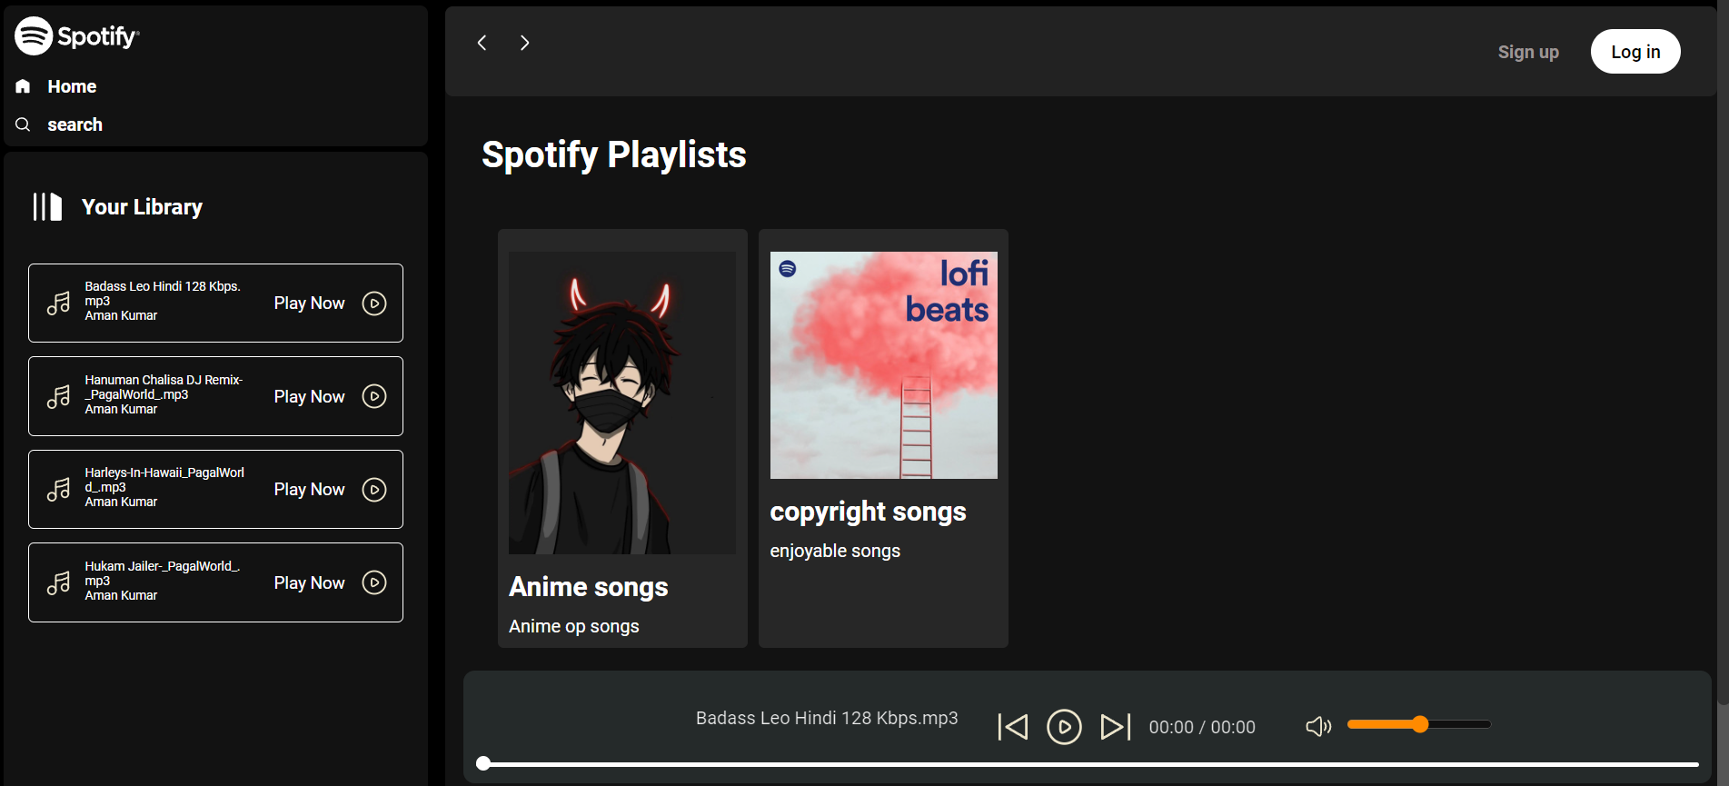This screenshot has height=786, width=1729.
Task: Click play circle icon for Hanuman Chalisa DJ Remix
Action: [374, 396]
